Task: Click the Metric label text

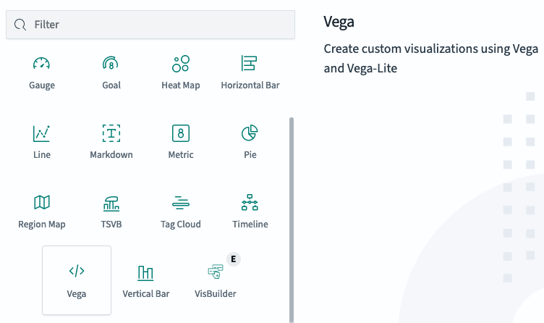Action: click(x=181, y=155)
